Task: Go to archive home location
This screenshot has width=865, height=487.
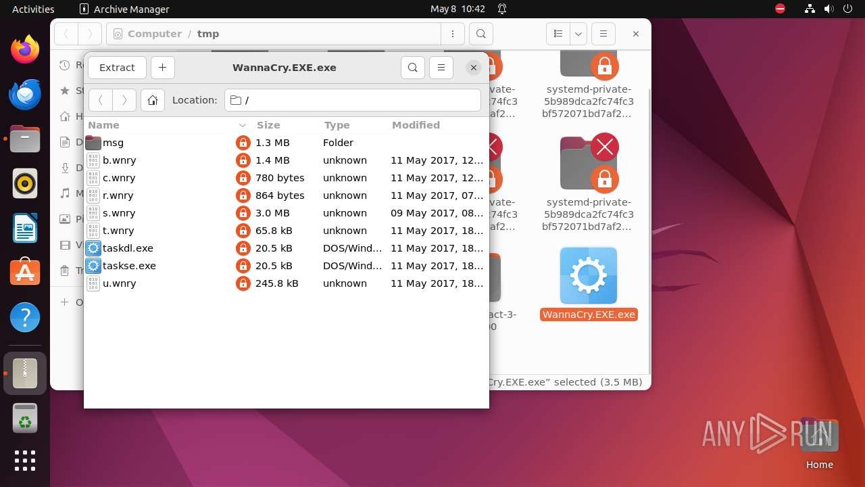Action: (x=153, y=100)
